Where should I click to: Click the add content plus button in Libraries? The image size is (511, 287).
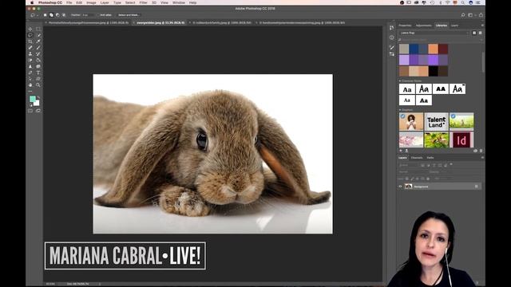click(401, 151)
